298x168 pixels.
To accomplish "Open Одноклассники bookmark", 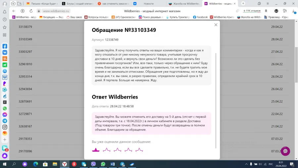I will 124,17.
